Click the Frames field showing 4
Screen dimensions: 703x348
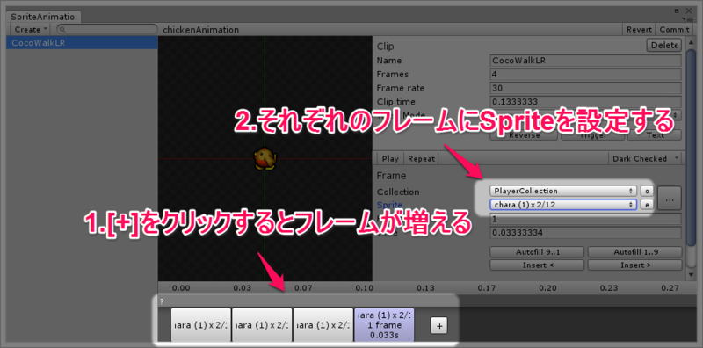pyautogui.click(x=586, y=74)
